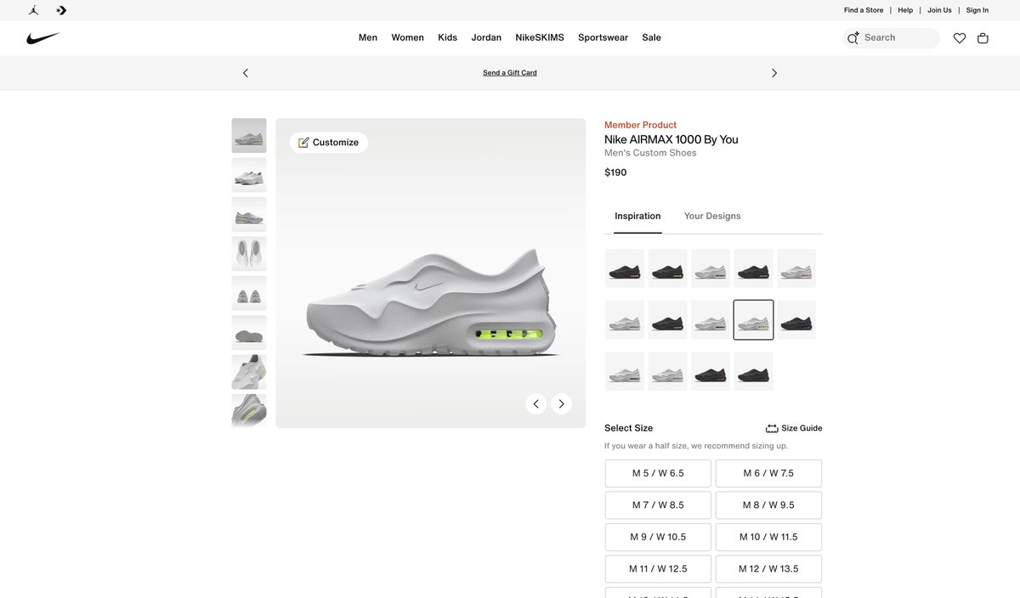Open the Send a Gift Card link
The height and width of the screenshot is (598, 1020).
point(510,73)
